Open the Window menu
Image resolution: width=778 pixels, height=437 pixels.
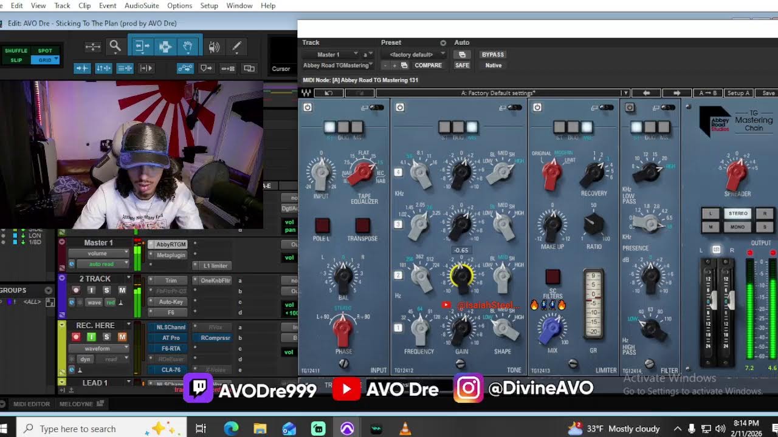(239, 5)
